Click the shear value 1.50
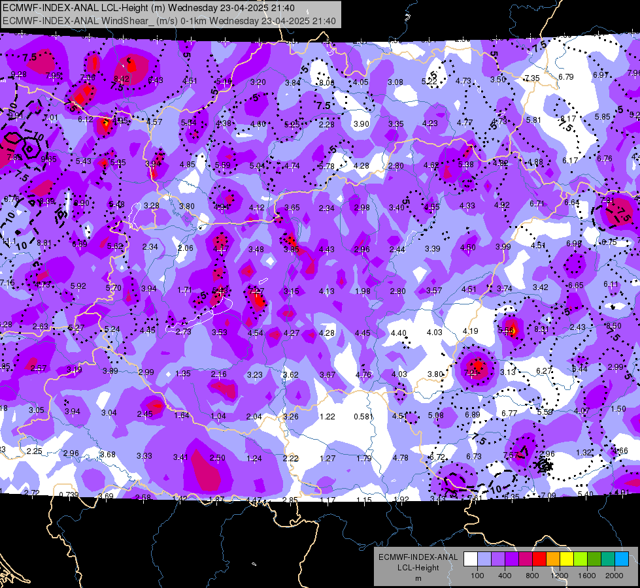The width and height of the screenshot is (640, 588). click(618, 408)
